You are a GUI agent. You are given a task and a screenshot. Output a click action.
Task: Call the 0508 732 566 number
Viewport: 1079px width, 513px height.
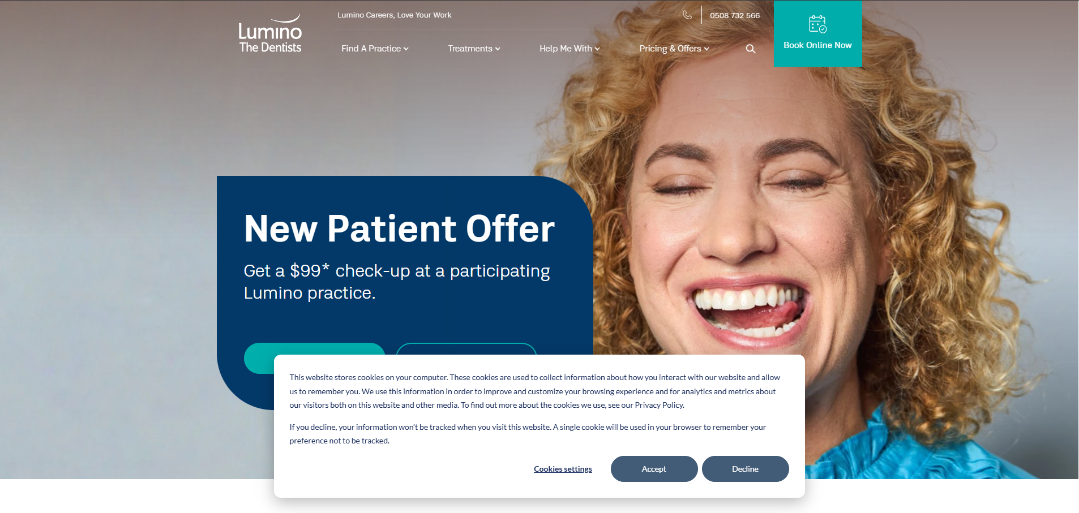[735, 15]
